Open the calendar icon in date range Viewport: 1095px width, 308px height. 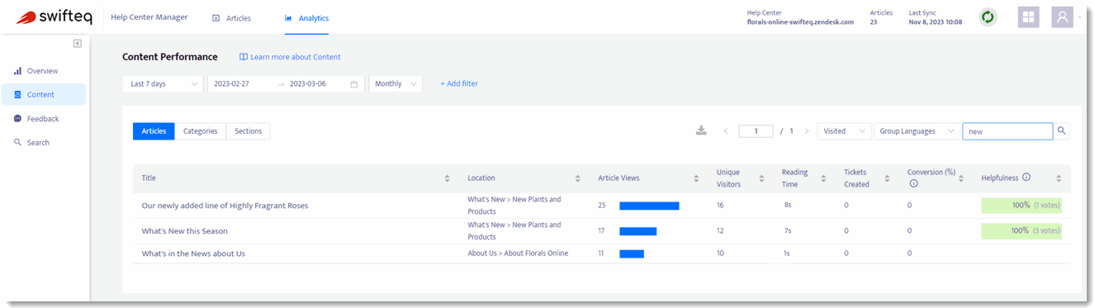[353, 83]
